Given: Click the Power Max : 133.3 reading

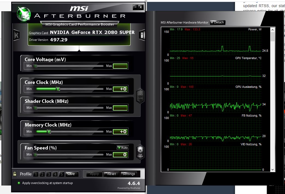Looking at the screenshot, I should (x=192, y=29).
